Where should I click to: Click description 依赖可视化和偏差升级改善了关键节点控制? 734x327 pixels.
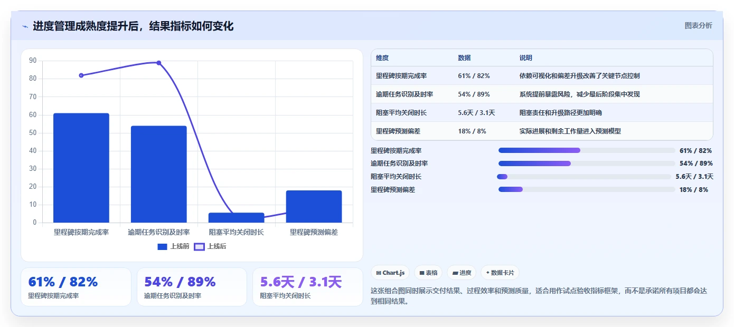pos(580,76)
